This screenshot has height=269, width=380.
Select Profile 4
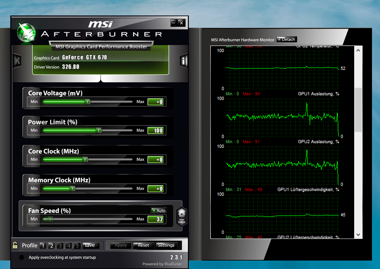(x=69, y=246)
